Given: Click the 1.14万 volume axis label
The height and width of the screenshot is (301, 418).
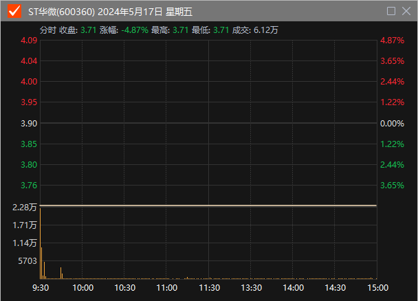Looking at the screenshot, I should tap(25, 243).
